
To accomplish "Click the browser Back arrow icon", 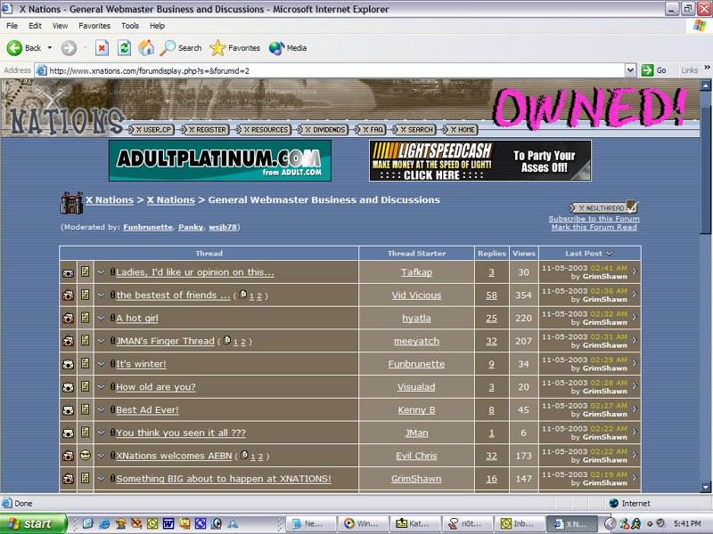I will (x=15, y=48).
